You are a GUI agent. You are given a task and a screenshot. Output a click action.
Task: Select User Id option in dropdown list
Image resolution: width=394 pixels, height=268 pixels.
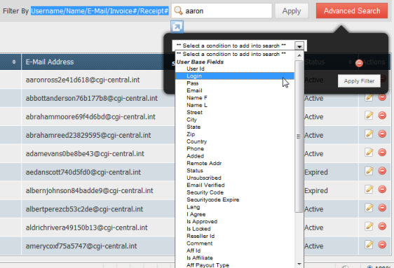pyautogui.click(x=235, y=69)
